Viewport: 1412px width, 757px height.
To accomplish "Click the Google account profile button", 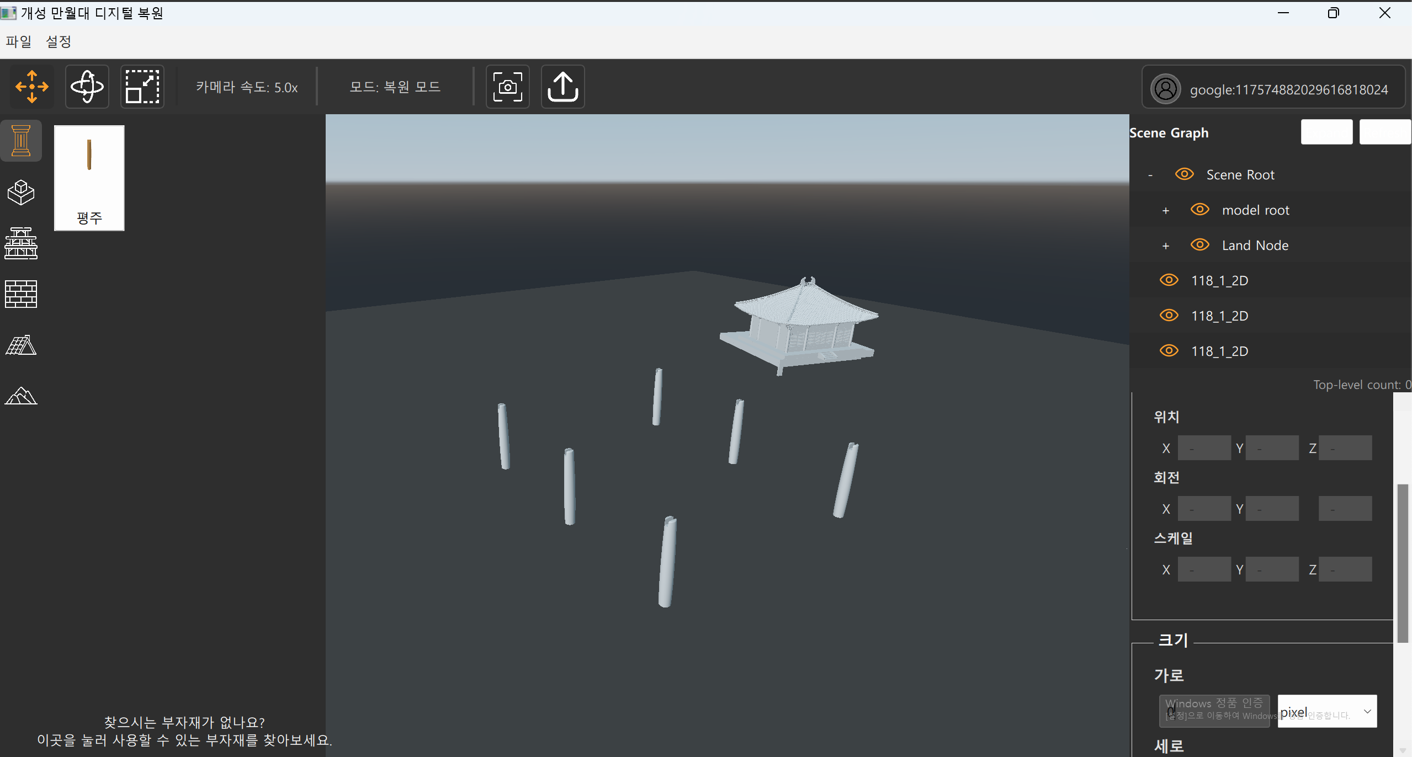I will pos(1273,89).
